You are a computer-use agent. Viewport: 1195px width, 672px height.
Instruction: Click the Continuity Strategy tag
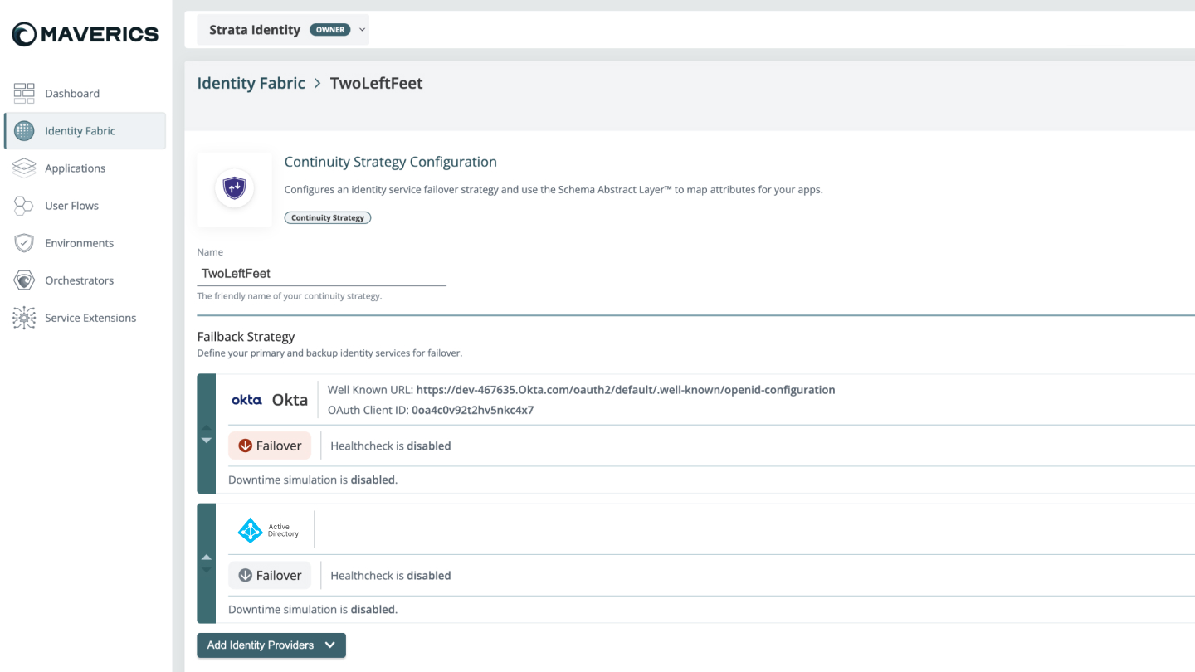point(328,217)
